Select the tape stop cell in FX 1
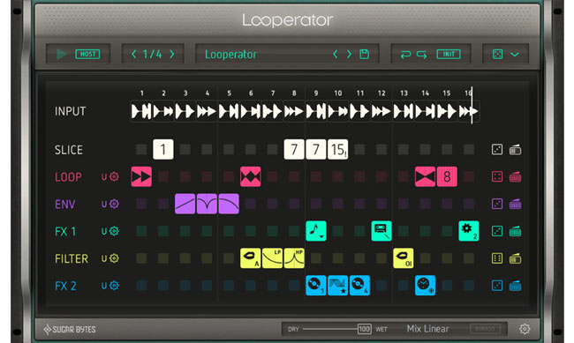574x343 pixels. (x=381, y=231)
